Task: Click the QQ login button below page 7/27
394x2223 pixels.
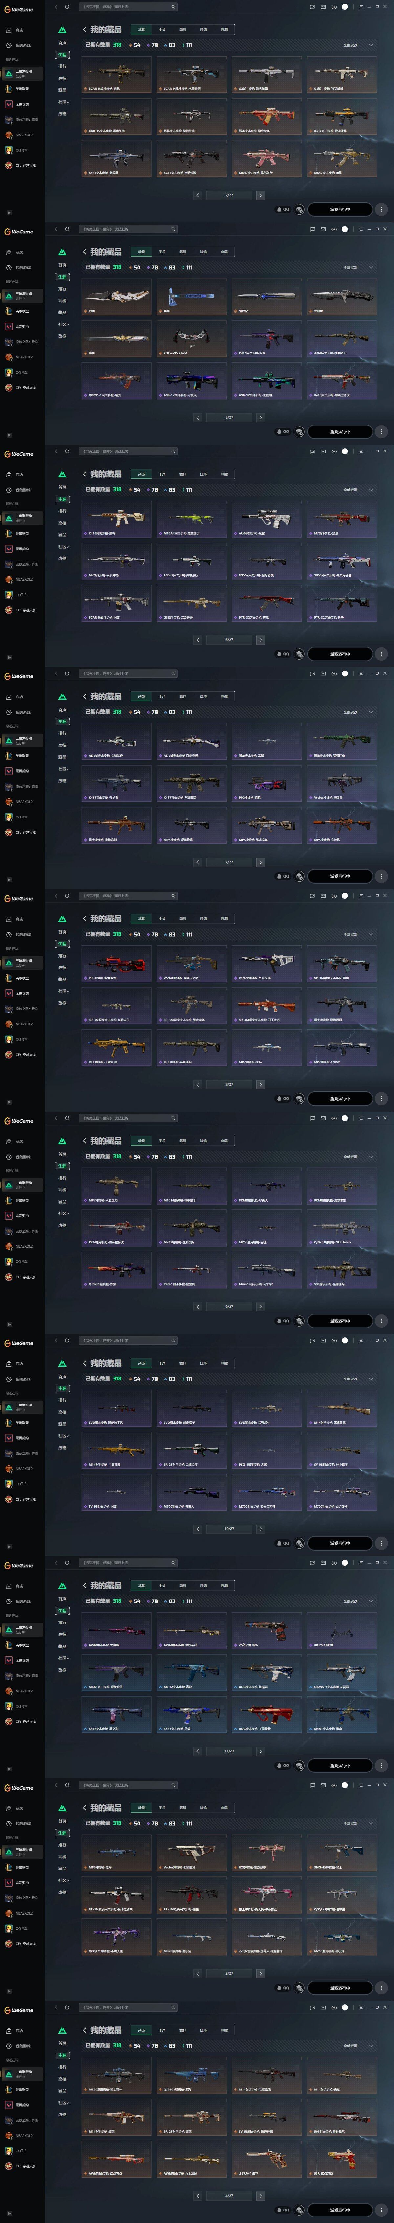Action: tap(283, 876)
